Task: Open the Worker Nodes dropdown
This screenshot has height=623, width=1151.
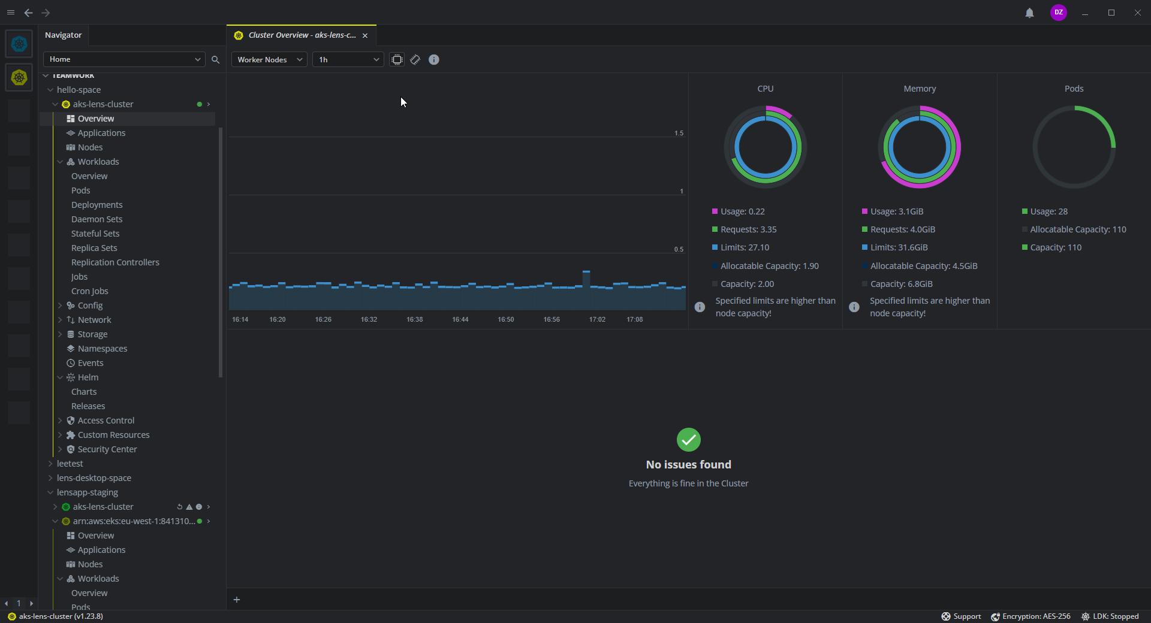Action: (268, 59)
